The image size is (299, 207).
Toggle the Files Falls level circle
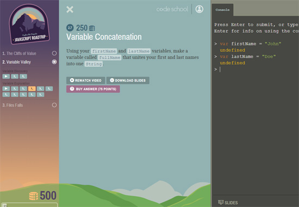point(54,105)
